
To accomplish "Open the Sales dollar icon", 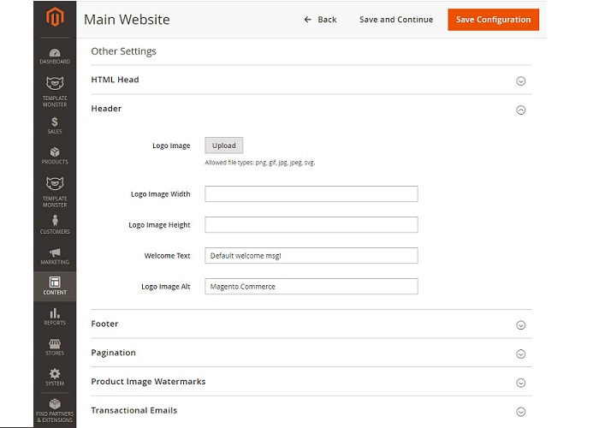I will pos(55,122).
